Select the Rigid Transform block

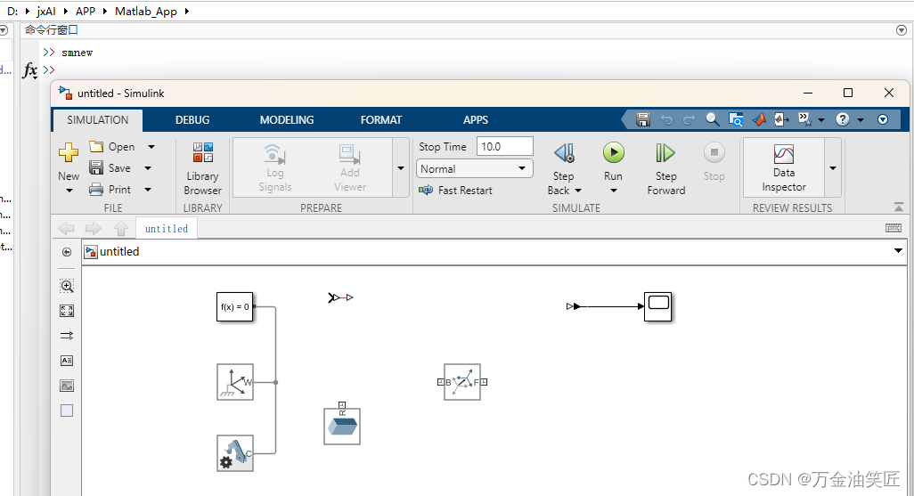(x=462, y=382)
